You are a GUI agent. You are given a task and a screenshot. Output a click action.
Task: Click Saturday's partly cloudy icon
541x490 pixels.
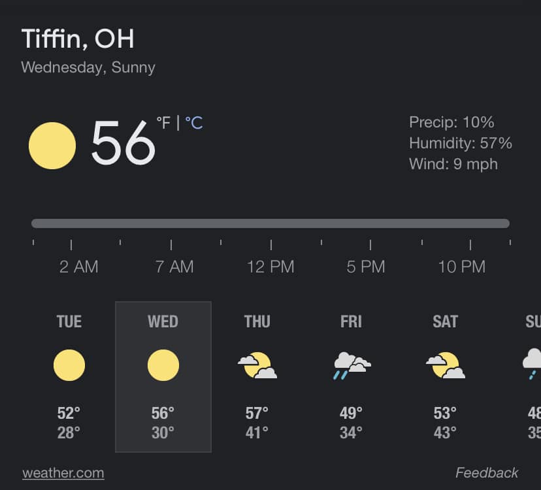click(x=445, y=366)
